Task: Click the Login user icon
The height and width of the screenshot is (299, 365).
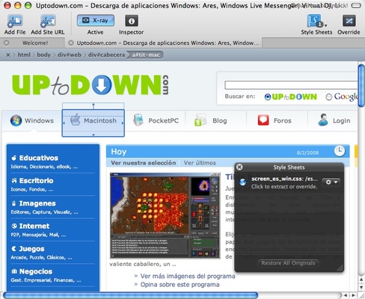Action: pyautogui.click(x=323, y=120)
